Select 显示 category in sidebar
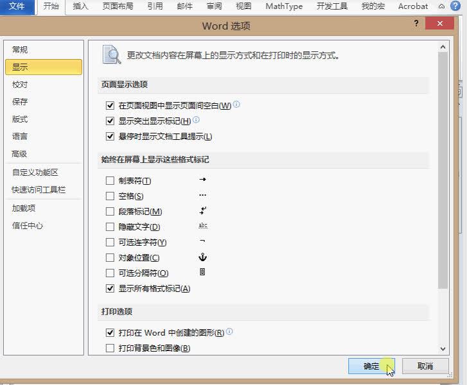467x385 pixels. [x=44, y=67]
